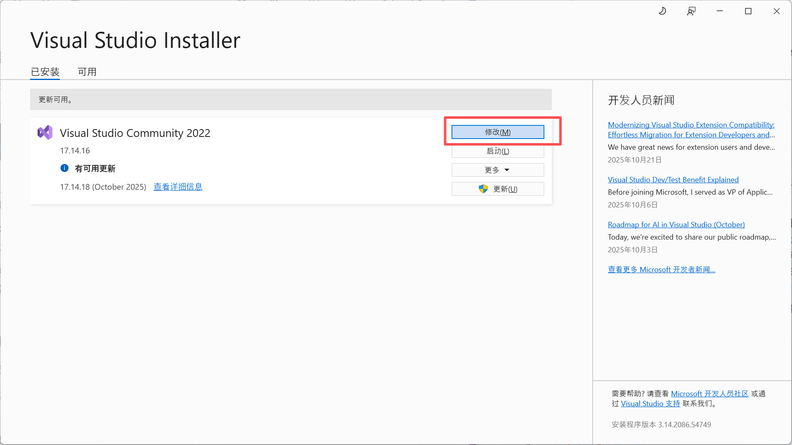Open the send feedback icon
792x445 pixels.
pyautogui.click(x=691, y=11)
